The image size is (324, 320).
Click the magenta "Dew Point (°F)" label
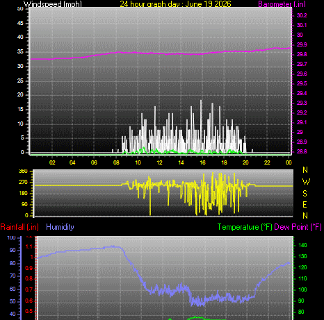(298, 227)
